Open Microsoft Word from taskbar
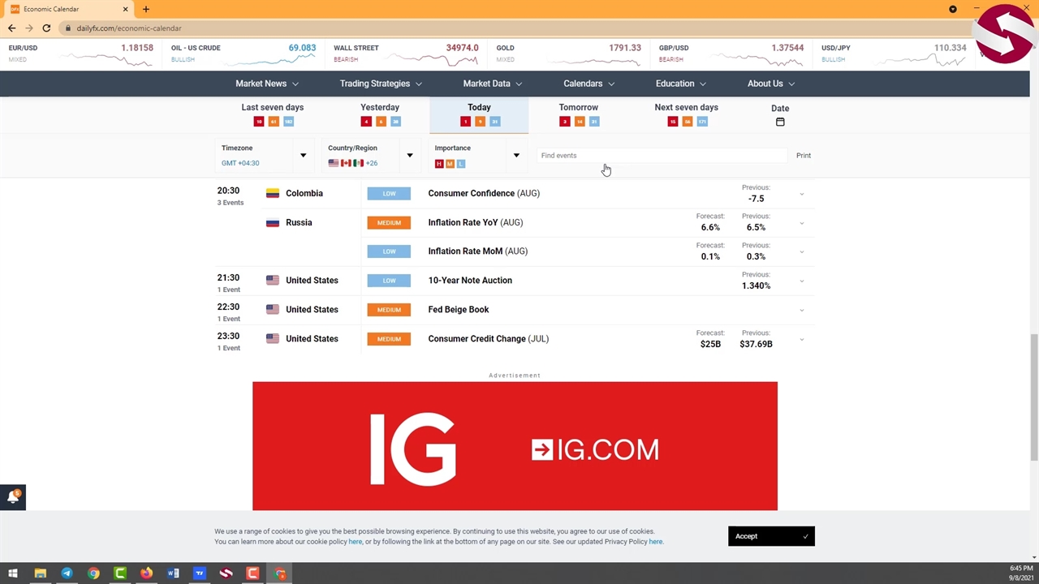 173,573
